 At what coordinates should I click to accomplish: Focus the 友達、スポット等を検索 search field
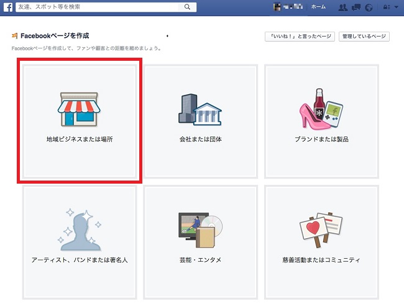click(97, 7)
